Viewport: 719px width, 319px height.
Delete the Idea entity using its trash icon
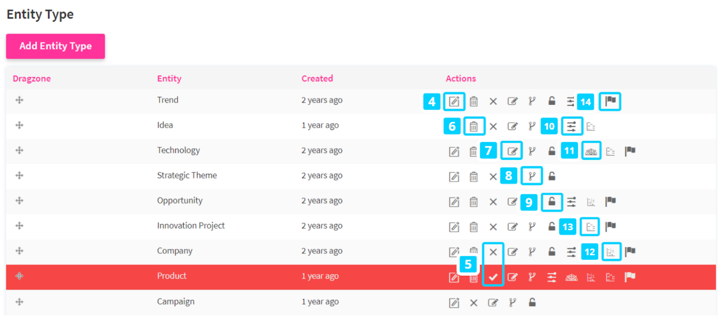[x=474, y=126]
